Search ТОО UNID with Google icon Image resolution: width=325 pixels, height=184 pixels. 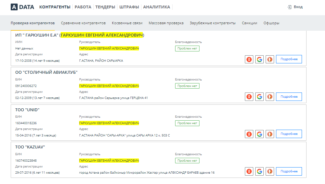click(259, 134)
